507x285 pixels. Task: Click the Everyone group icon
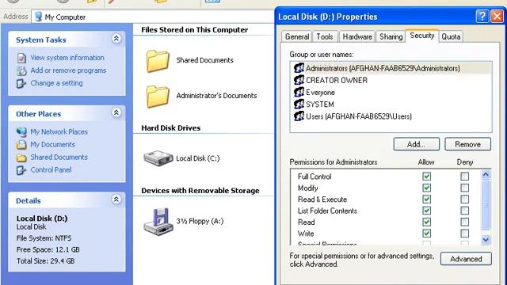coord(299,93)
